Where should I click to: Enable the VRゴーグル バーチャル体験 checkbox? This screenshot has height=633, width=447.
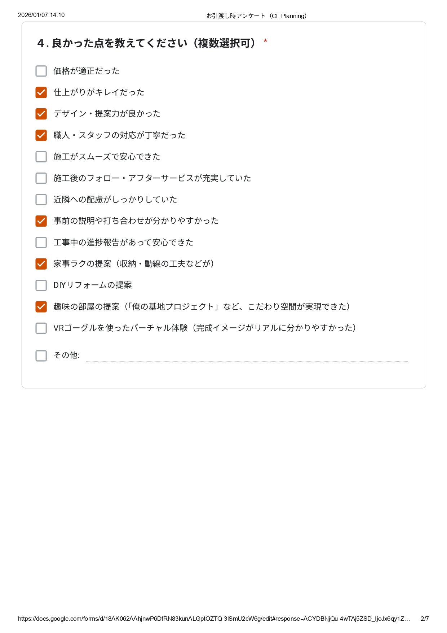coord(41,328)
